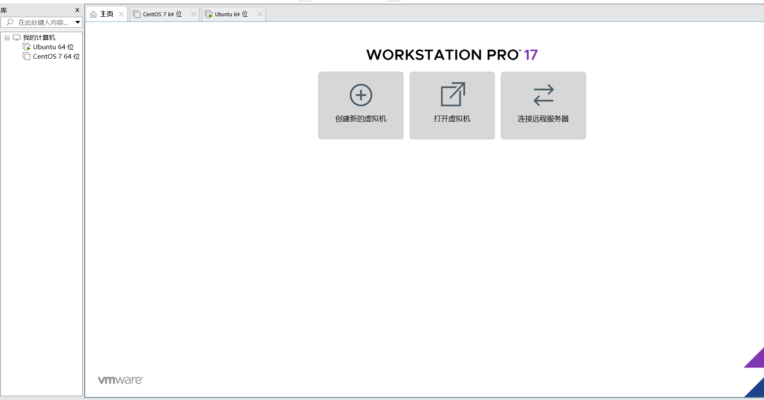The height and width of the screenshot is (400, 764).
Task: Click the open virtual machine arrow icon
Action: click(452, 95)
